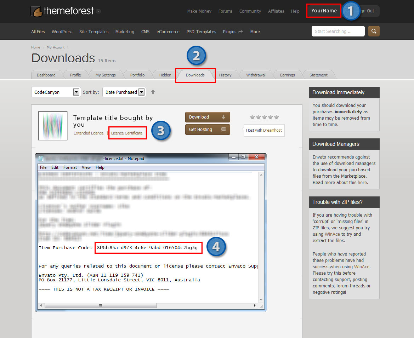Select the Withdrawal tab
Screen dimensions: 414x338
tap(256, 75)
